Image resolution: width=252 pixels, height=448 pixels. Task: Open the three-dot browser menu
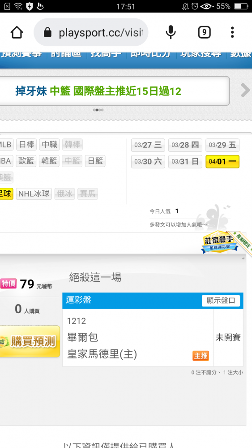232,32
